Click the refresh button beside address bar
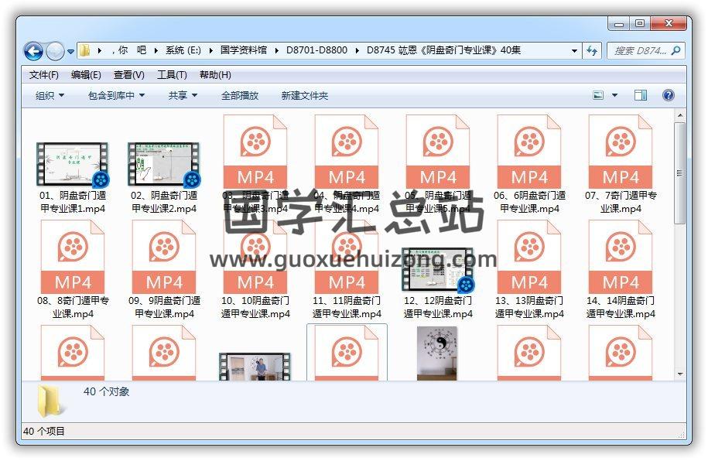Screen dimensions: 708x461 pyautogui.click(x=592, y=50)
